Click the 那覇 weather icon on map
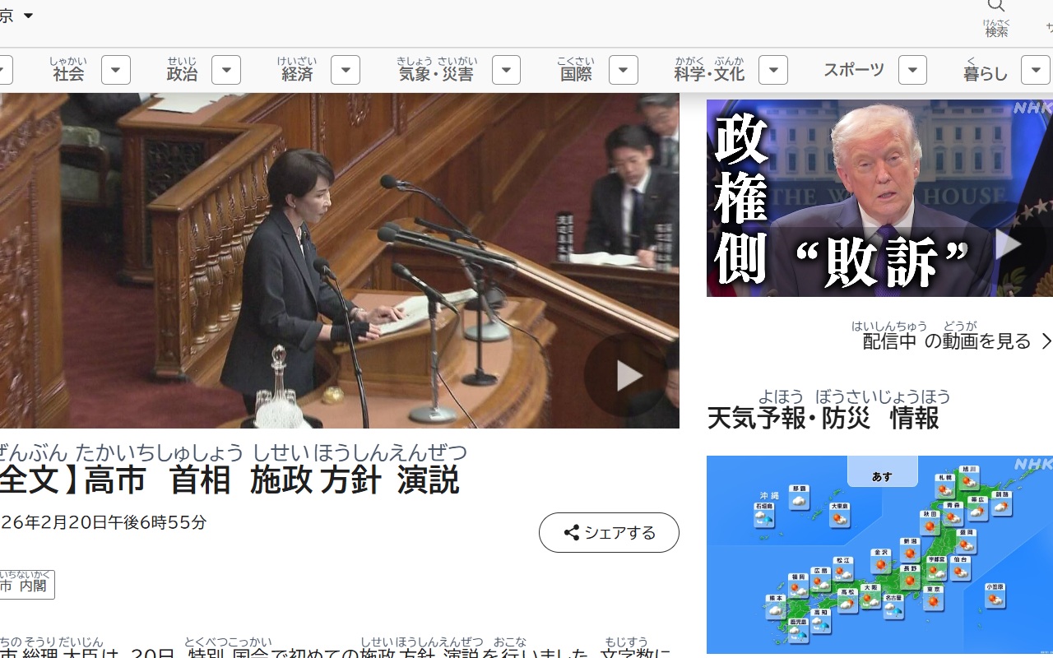The width and height of the screenshot is (1053, 658). [x=799, y=497]
